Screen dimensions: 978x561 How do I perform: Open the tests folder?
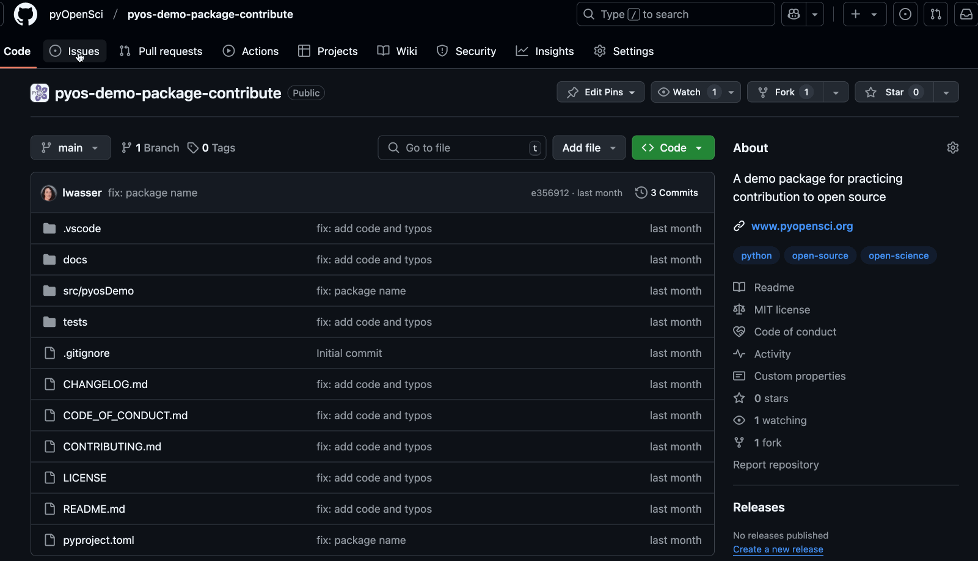75,322
